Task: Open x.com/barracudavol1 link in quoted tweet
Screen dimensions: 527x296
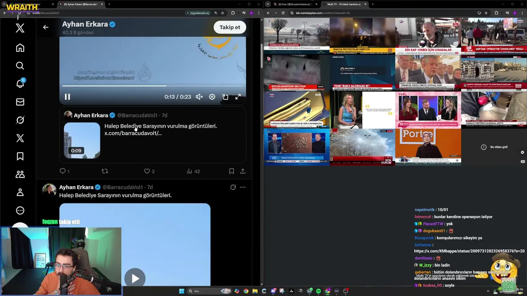Action: click(133, 133)
